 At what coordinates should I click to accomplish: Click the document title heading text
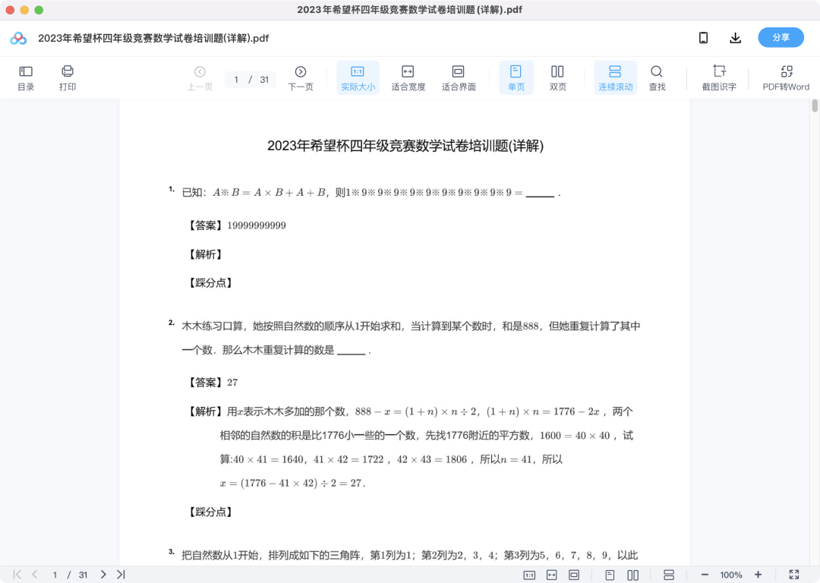point(405,146)
